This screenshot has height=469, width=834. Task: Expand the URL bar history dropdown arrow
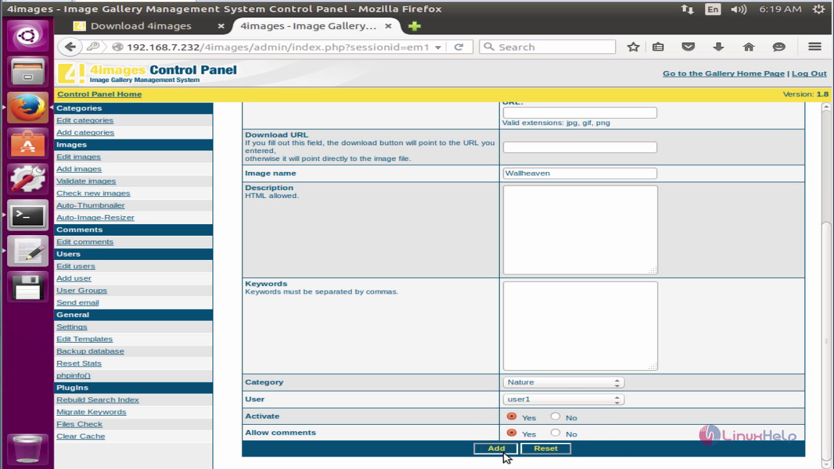[x=438, y=47]
